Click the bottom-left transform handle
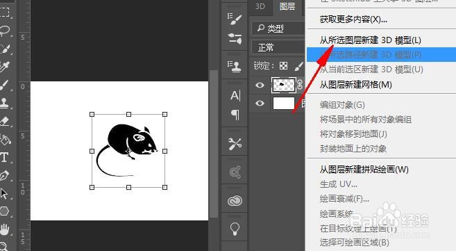 point(92,187)
